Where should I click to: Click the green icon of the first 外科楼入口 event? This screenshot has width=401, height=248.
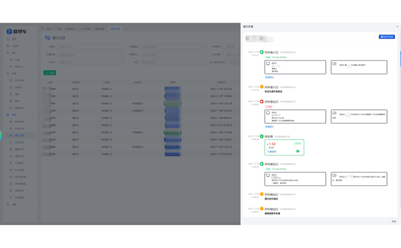[262, 52]
